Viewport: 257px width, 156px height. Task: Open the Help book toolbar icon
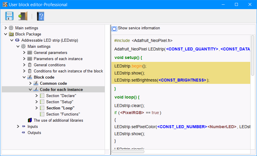coord(40,16)
